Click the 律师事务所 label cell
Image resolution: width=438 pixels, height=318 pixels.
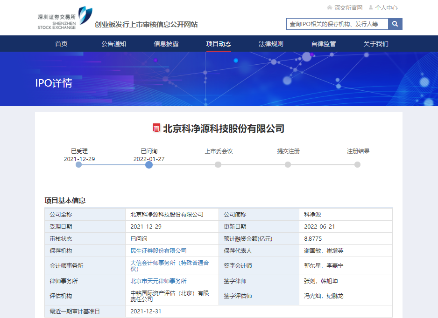point(85,281)
